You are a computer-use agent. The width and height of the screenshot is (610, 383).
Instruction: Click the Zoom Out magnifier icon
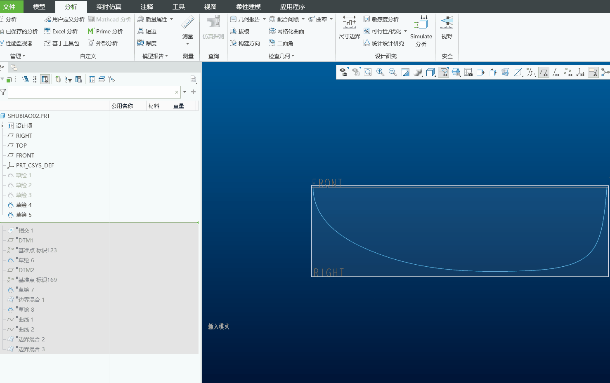pyautogui.click(x=392, y=73)
